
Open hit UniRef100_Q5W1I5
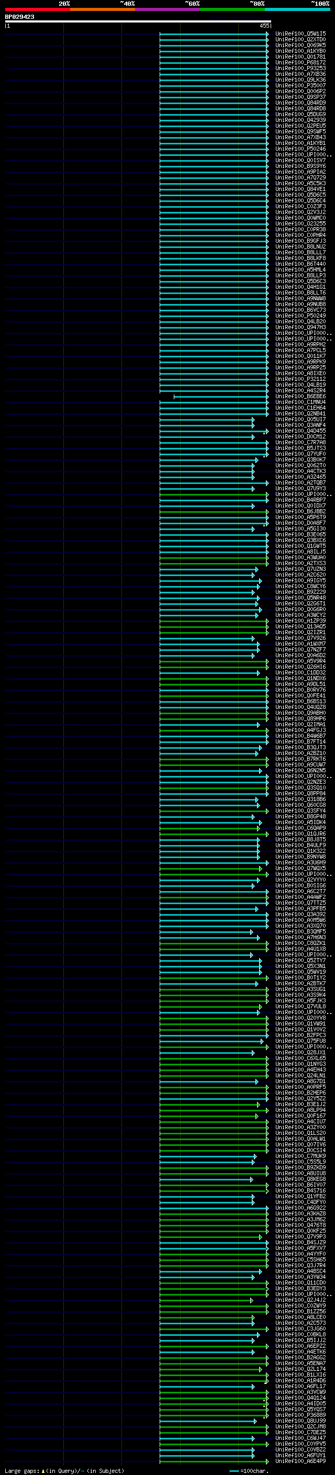[x=300, y=34]
